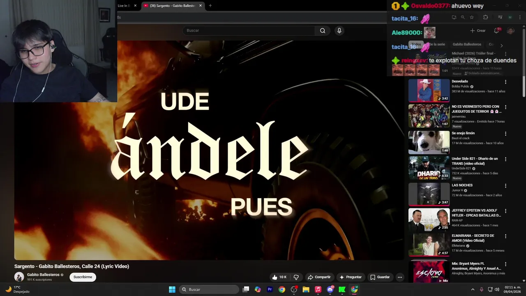Open Adobe Premiere Pro from the taskbar
526x296 pixels.
pos(270,289)
